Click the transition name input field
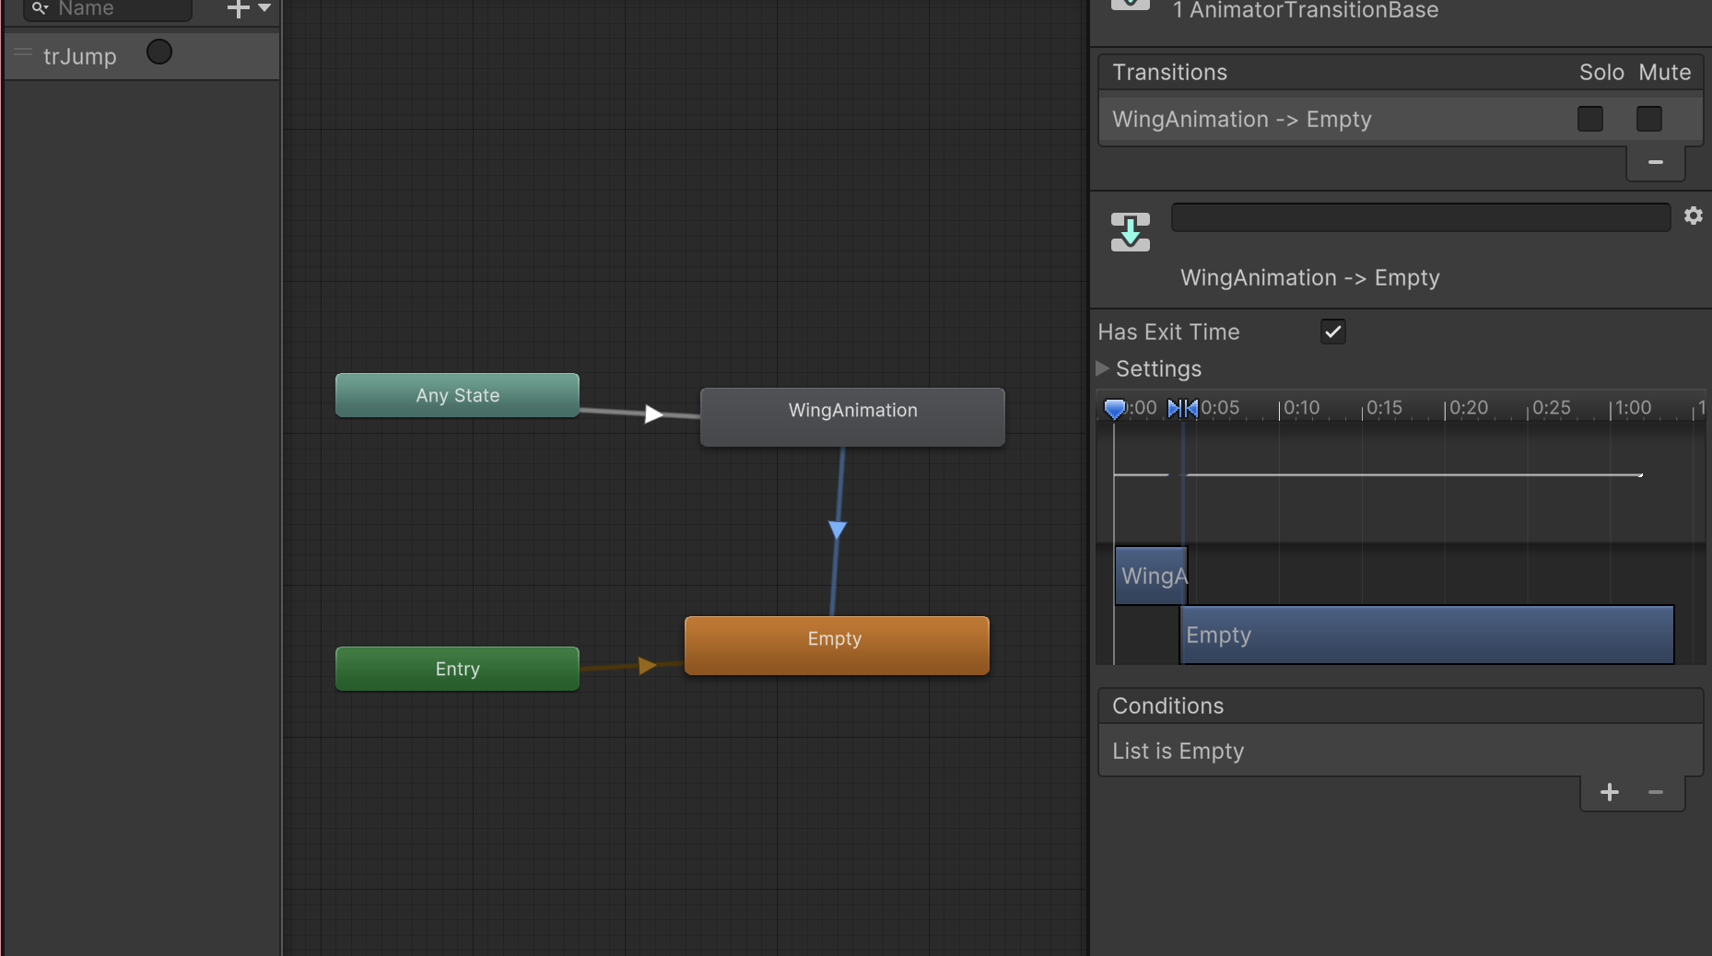Image resolution: width=1712 pixels, height=956 pixels. [1419, 216]
